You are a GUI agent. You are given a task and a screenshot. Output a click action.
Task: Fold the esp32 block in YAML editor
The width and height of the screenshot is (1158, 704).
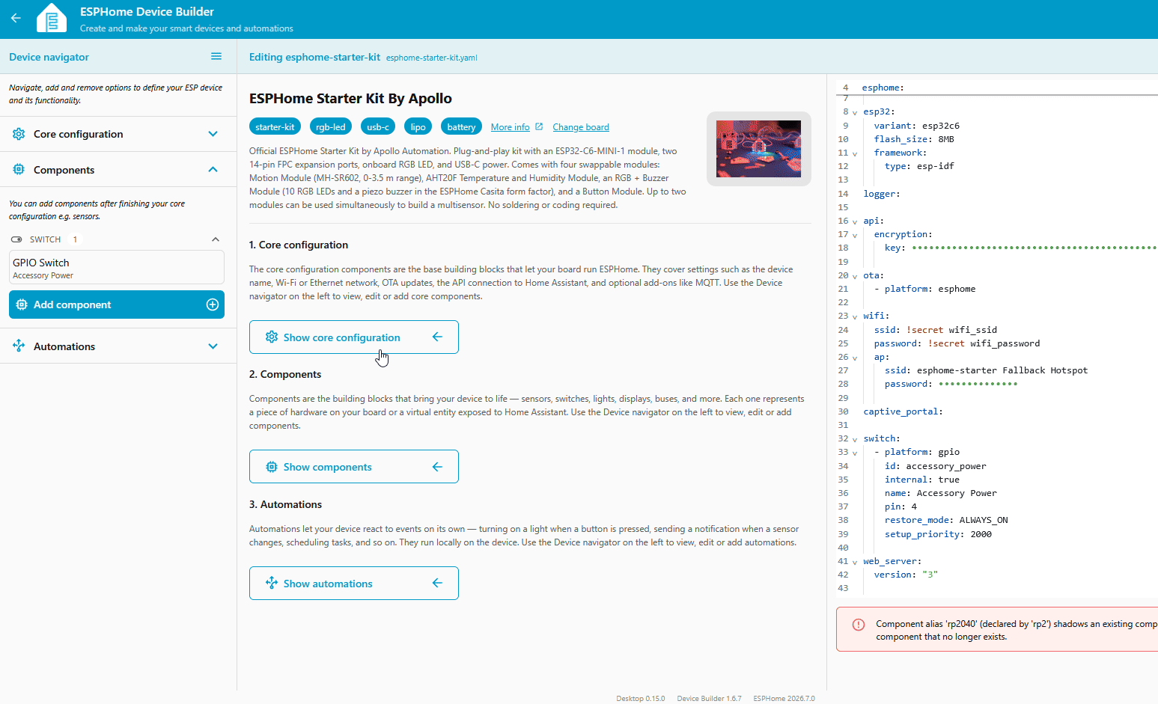point(855,112)
